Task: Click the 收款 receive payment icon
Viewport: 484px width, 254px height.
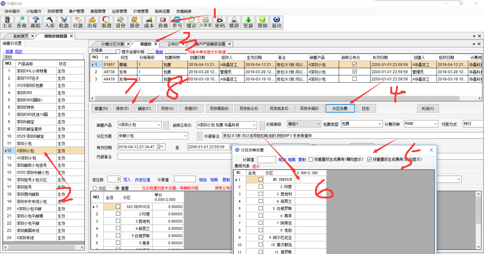Action: pyautogui.click(x=64, y=23)
